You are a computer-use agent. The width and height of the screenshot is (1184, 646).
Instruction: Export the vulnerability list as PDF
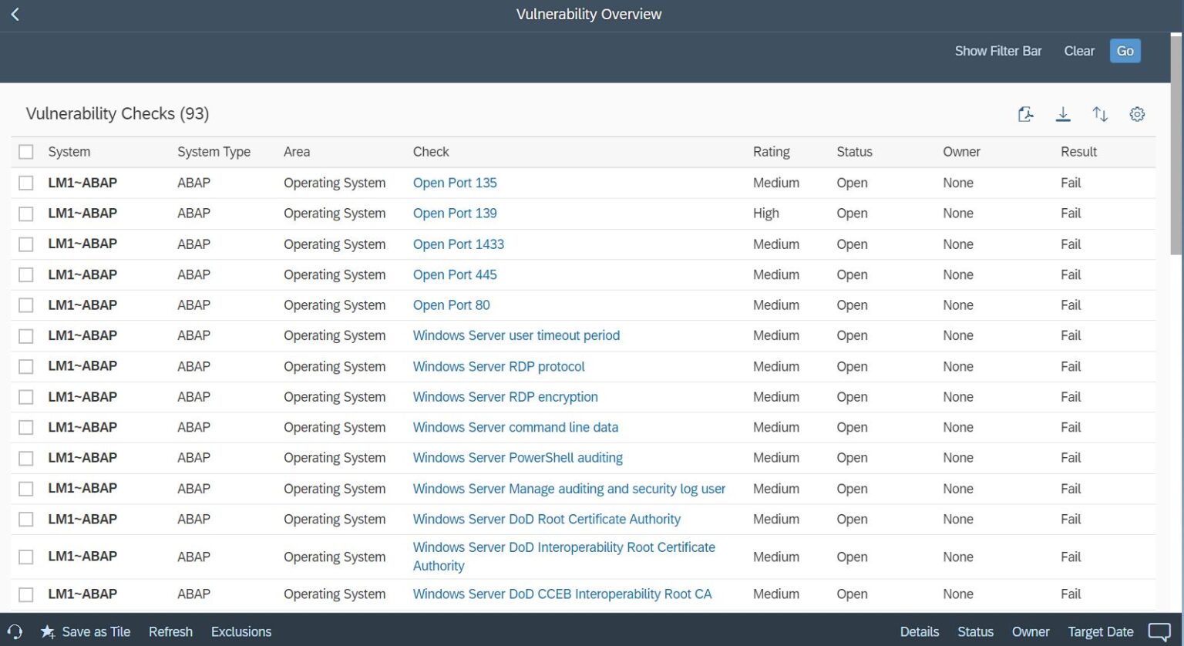pyautogui.click(x=1026, y=113)
